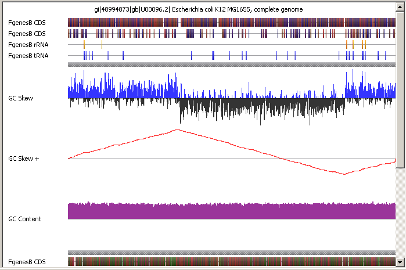Screen dimensions: 406x270
Task: Click the 'GC Skew +' track label
Action: click(x=24, y=159)
